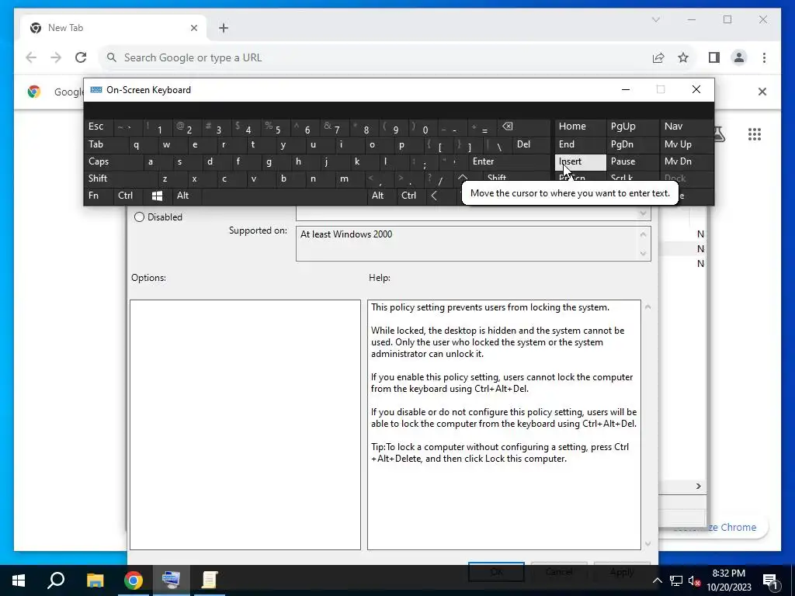Screen dimensions: 795x596
Task: Toggle left Ctrl key on On-Screen Keyboard
Action: point(128,196)
